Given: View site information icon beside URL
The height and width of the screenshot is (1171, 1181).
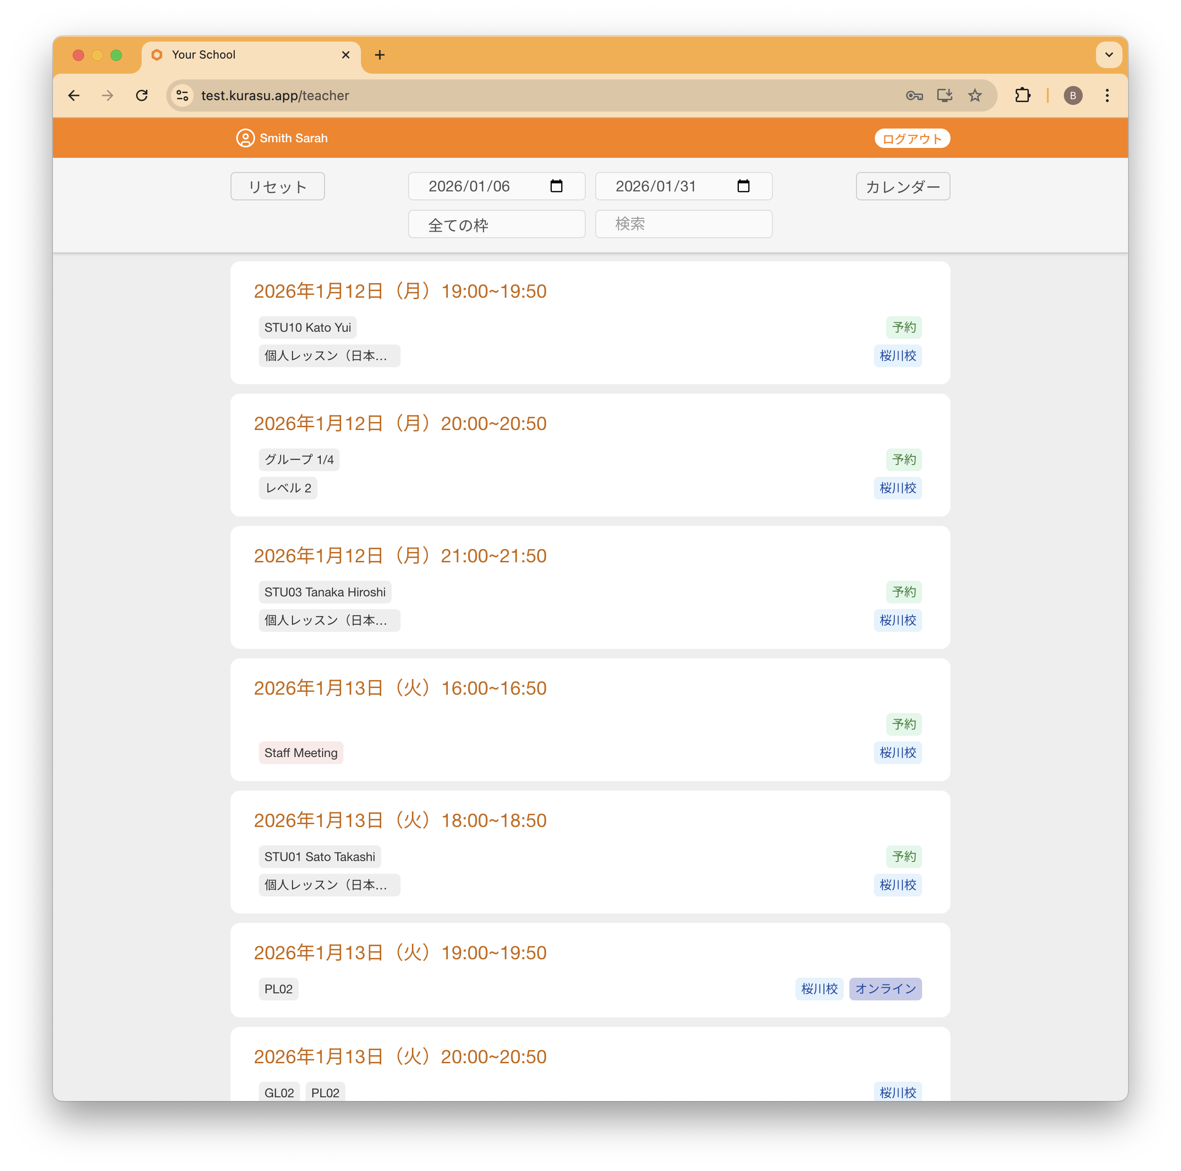Looking at the screenshot, I should (x=182, y=95).
